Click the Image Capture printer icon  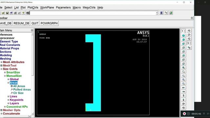[15, 13]
